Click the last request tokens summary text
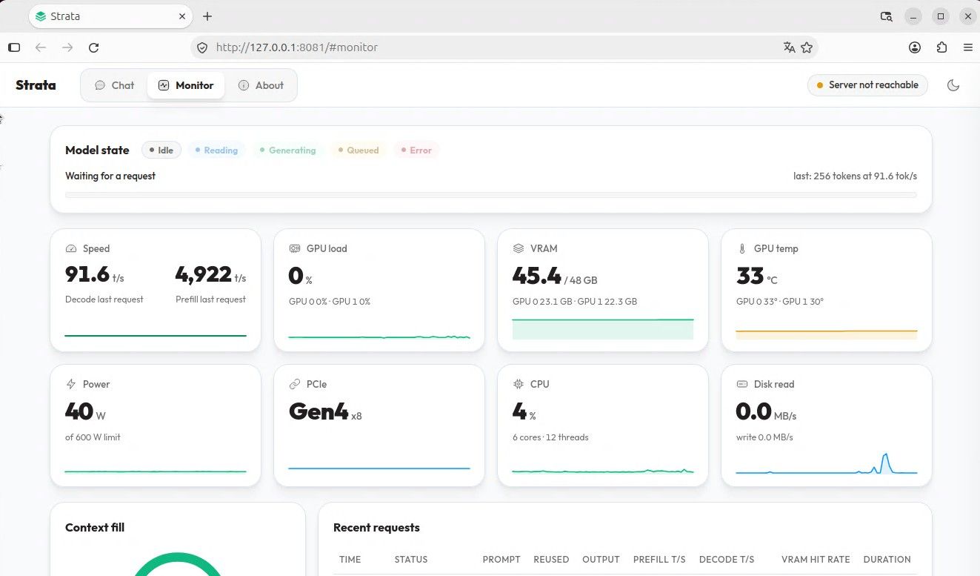This screenshot has width=980, height=576. [x=855, y=176]
